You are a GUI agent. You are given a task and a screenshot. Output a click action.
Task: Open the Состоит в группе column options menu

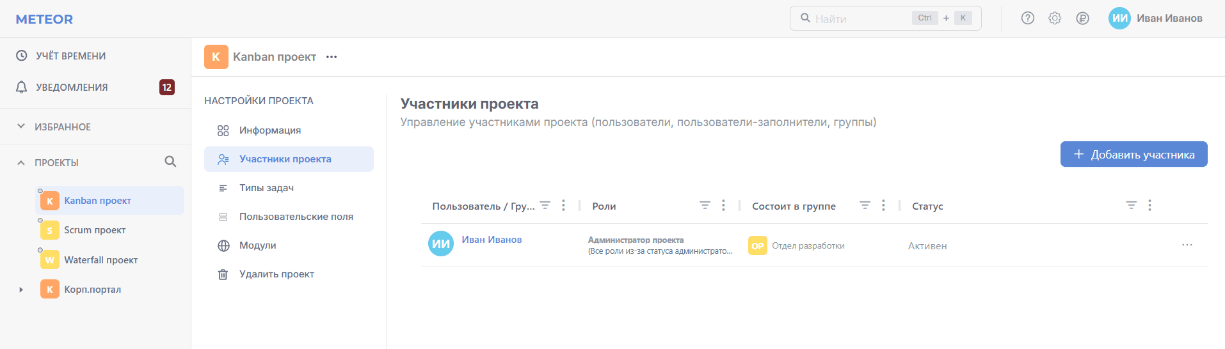[x=883, y=205]
